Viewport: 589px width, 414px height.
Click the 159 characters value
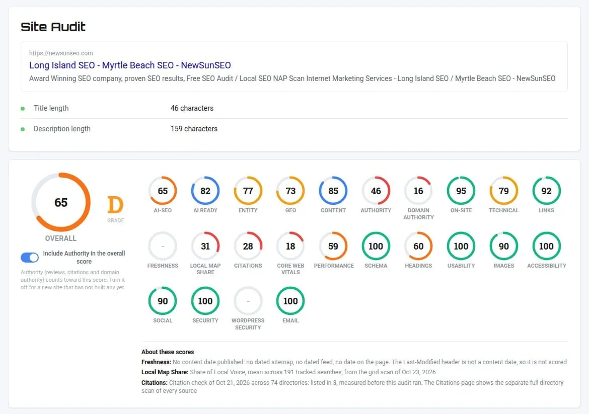pos(194,129)
